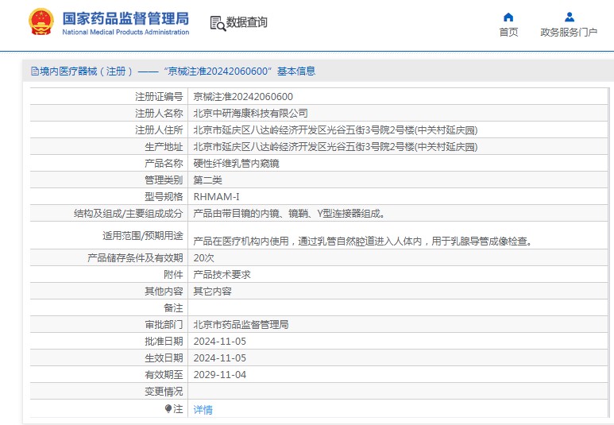Select the page title "京械注准20242060600" 基本信息
Image resolution: width=614 pixels, height=425 pixels.
point(240,71)
